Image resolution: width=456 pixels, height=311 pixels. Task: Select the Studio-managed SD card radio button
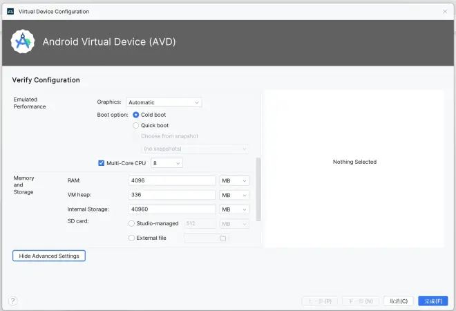(x=131, y=223)
